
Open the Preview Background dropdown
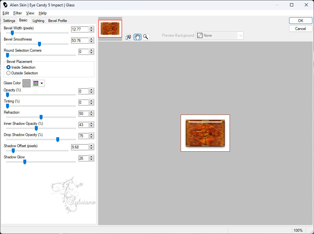(219, 35)
